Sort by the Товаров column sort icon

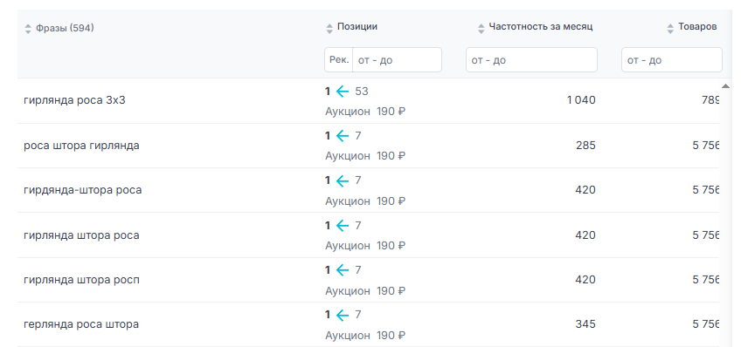tap(670, 29)
